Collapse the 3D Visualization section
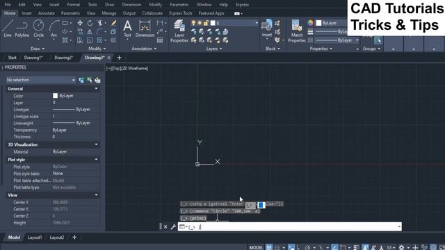The width and height of the screenshot is (445, 250). 96,144
